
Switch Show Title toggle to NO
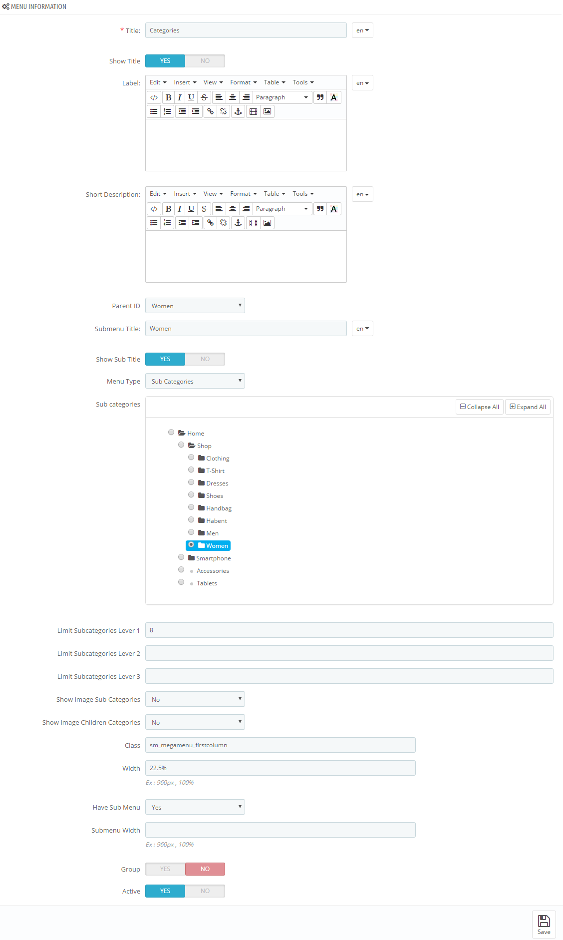(x=205, y=61)
